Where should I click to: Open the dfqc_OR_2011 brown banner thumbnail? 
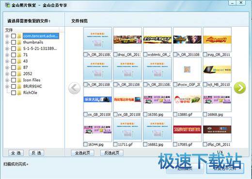217,130
